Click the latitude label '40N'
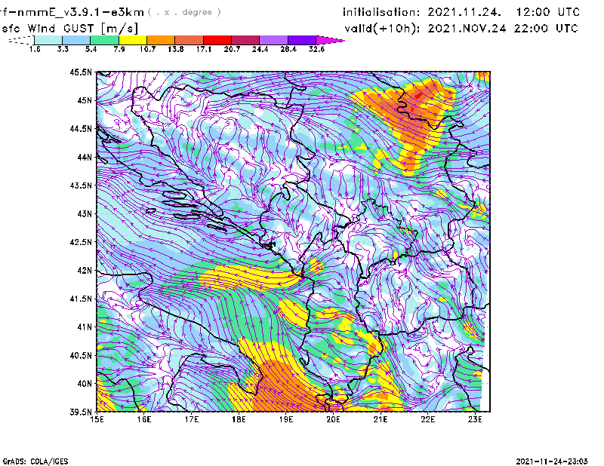Screen dimensions: 604x466 85,384
